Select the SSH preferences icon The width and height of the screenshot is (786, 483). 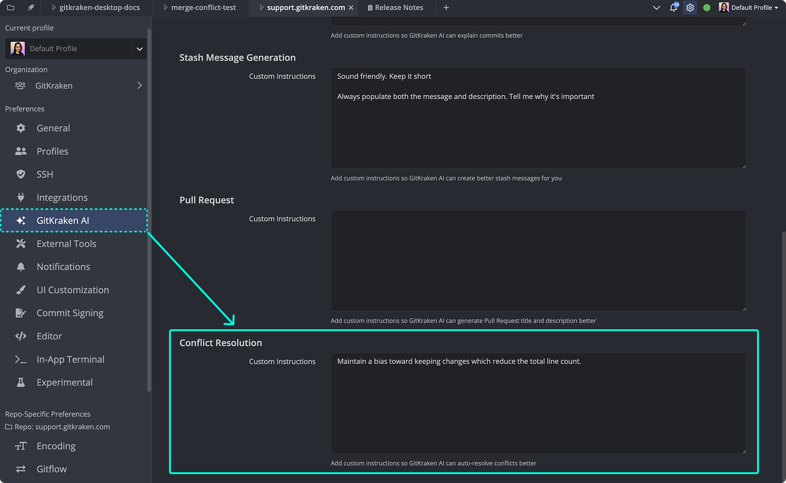[x=20, y=174]
